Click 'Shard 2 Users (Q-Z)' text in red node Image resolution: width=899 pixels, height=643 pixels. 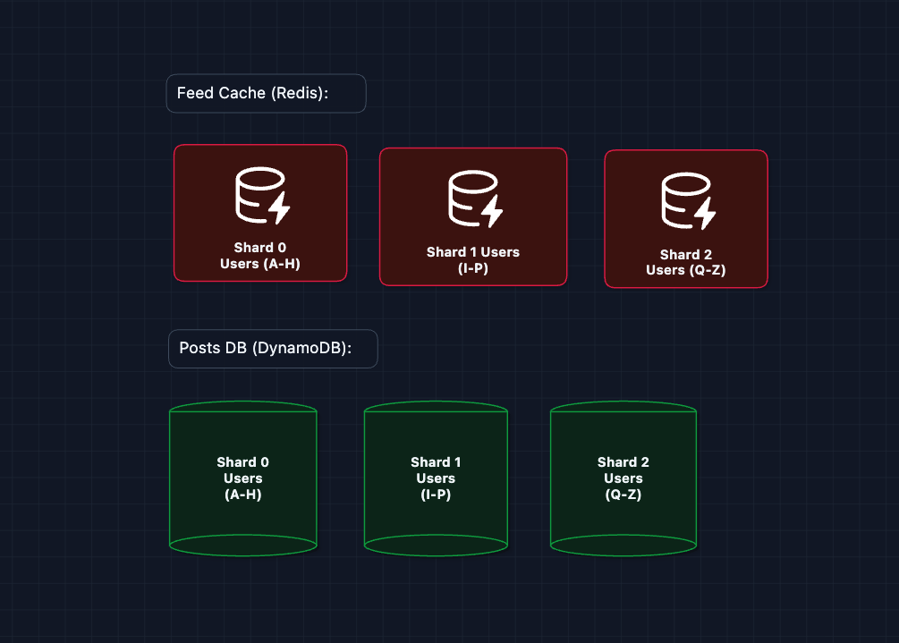[x=686, y=262]
